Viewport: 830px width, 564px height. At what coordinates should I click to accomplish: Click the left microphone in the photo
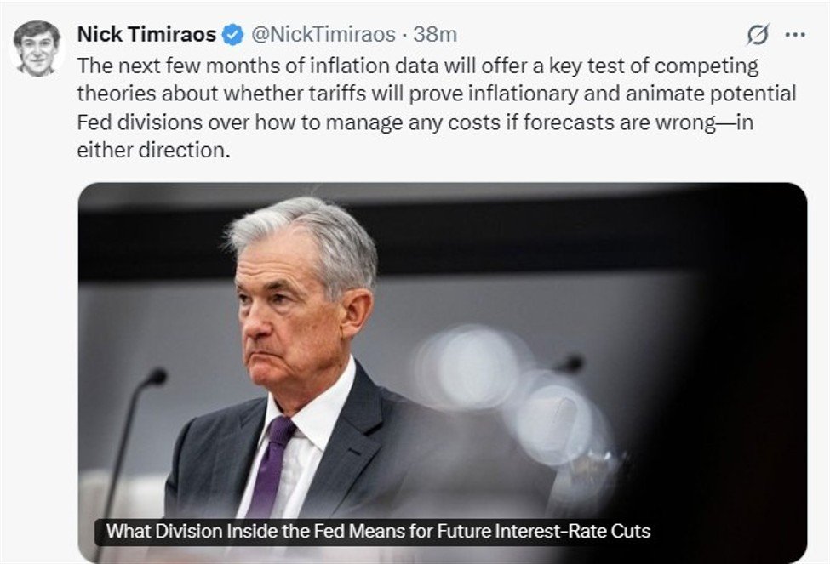[x=153, y=377]
